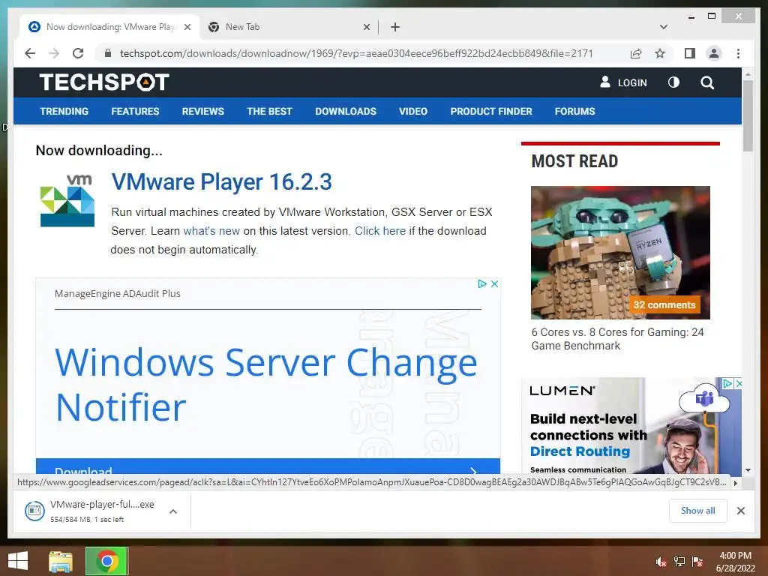The height and width of the screenshot is (576, 768).
Task: Go to DOWNLOADS section
Action: (x=346, y=111)
